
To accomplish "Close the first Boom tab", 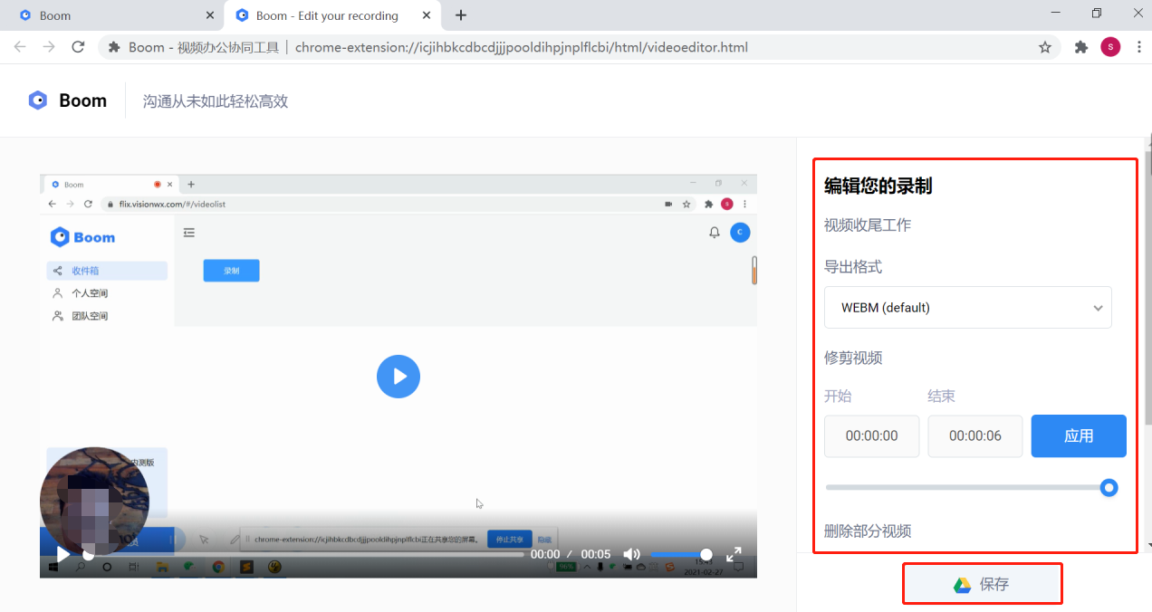I will click(210, 15).
